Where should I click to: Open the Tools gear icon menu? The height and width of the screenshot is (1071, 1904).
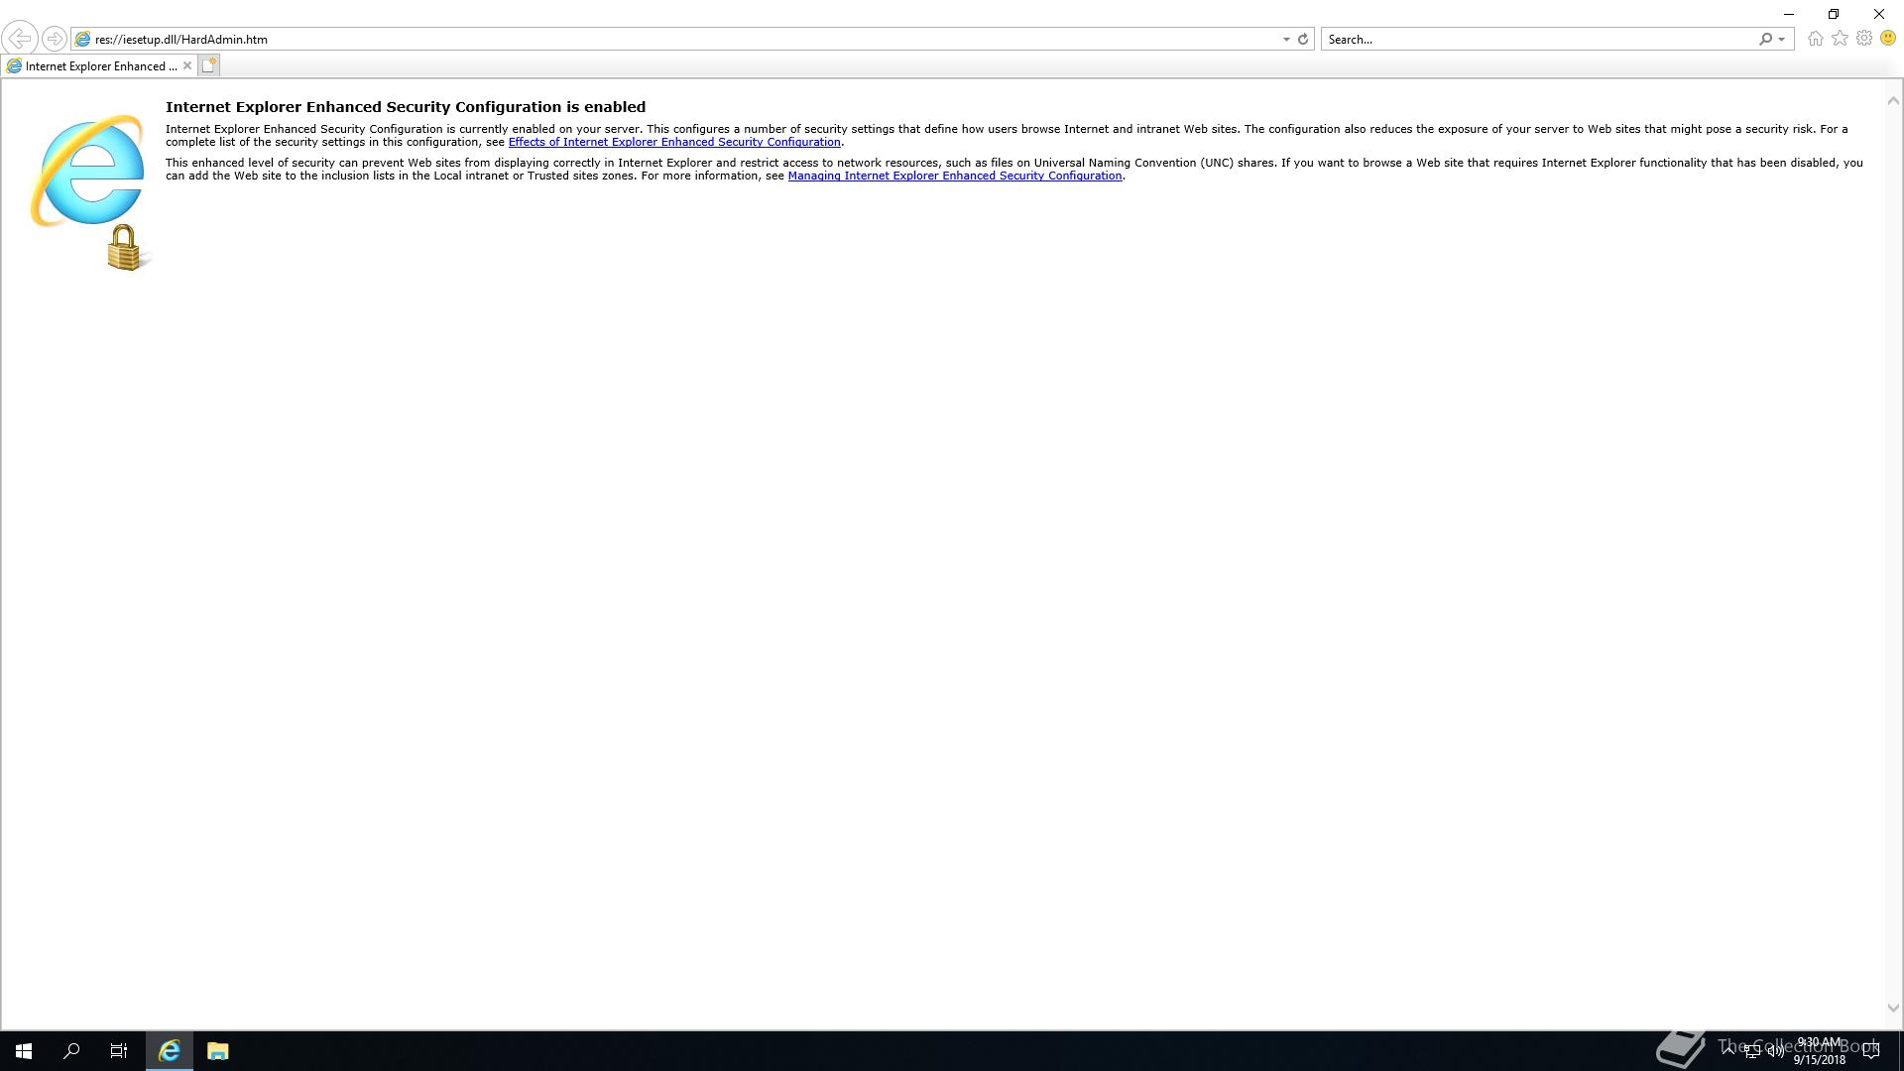coord(1864,39)
